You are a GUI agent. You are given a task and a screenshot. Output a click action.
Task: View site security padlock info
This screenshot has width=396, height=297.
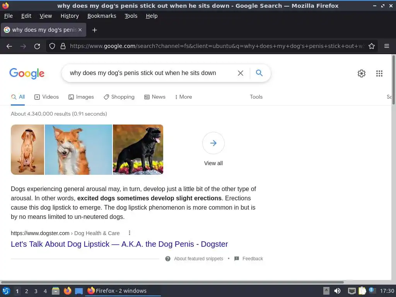coord(63,46)
